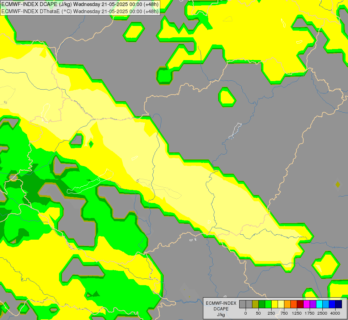The width and height of the screenshot is (348, 320).
Task: Click the legend value 4000
Action: pos(335,313)
